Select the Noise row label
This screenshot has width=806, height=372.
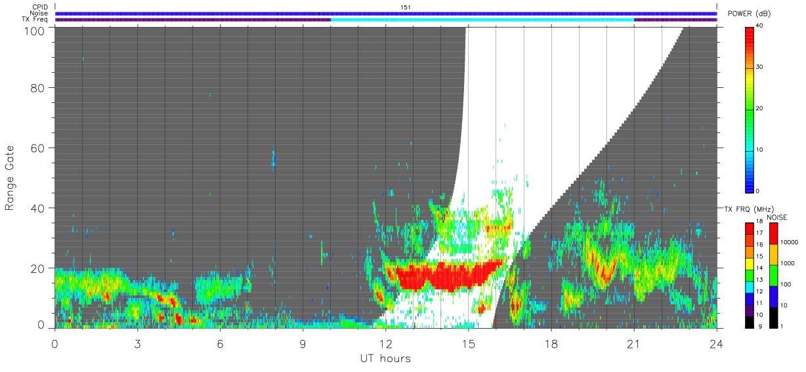tap(39, 13)
